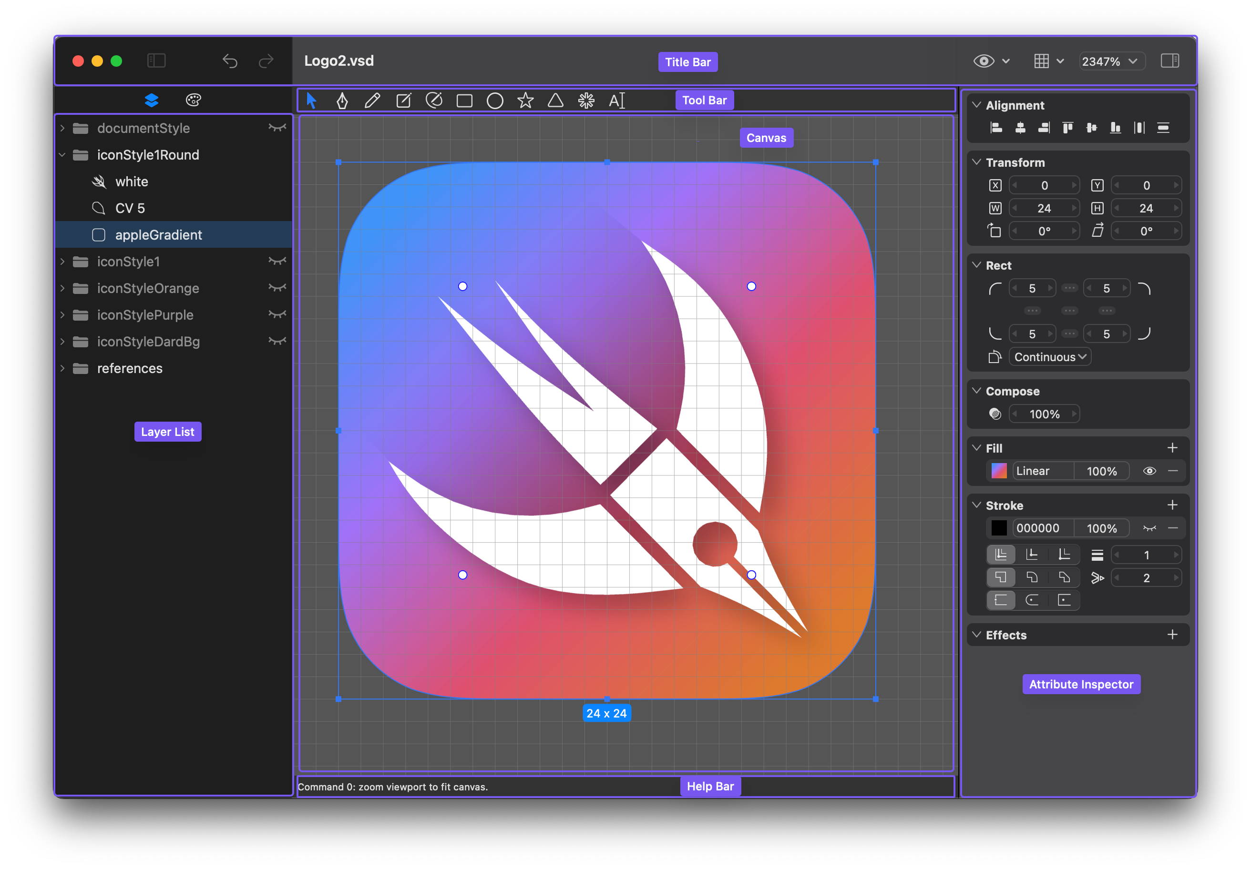Show the hidden iconStylePurple layer
Screen dimensions: 1251x869
(277, 315)
